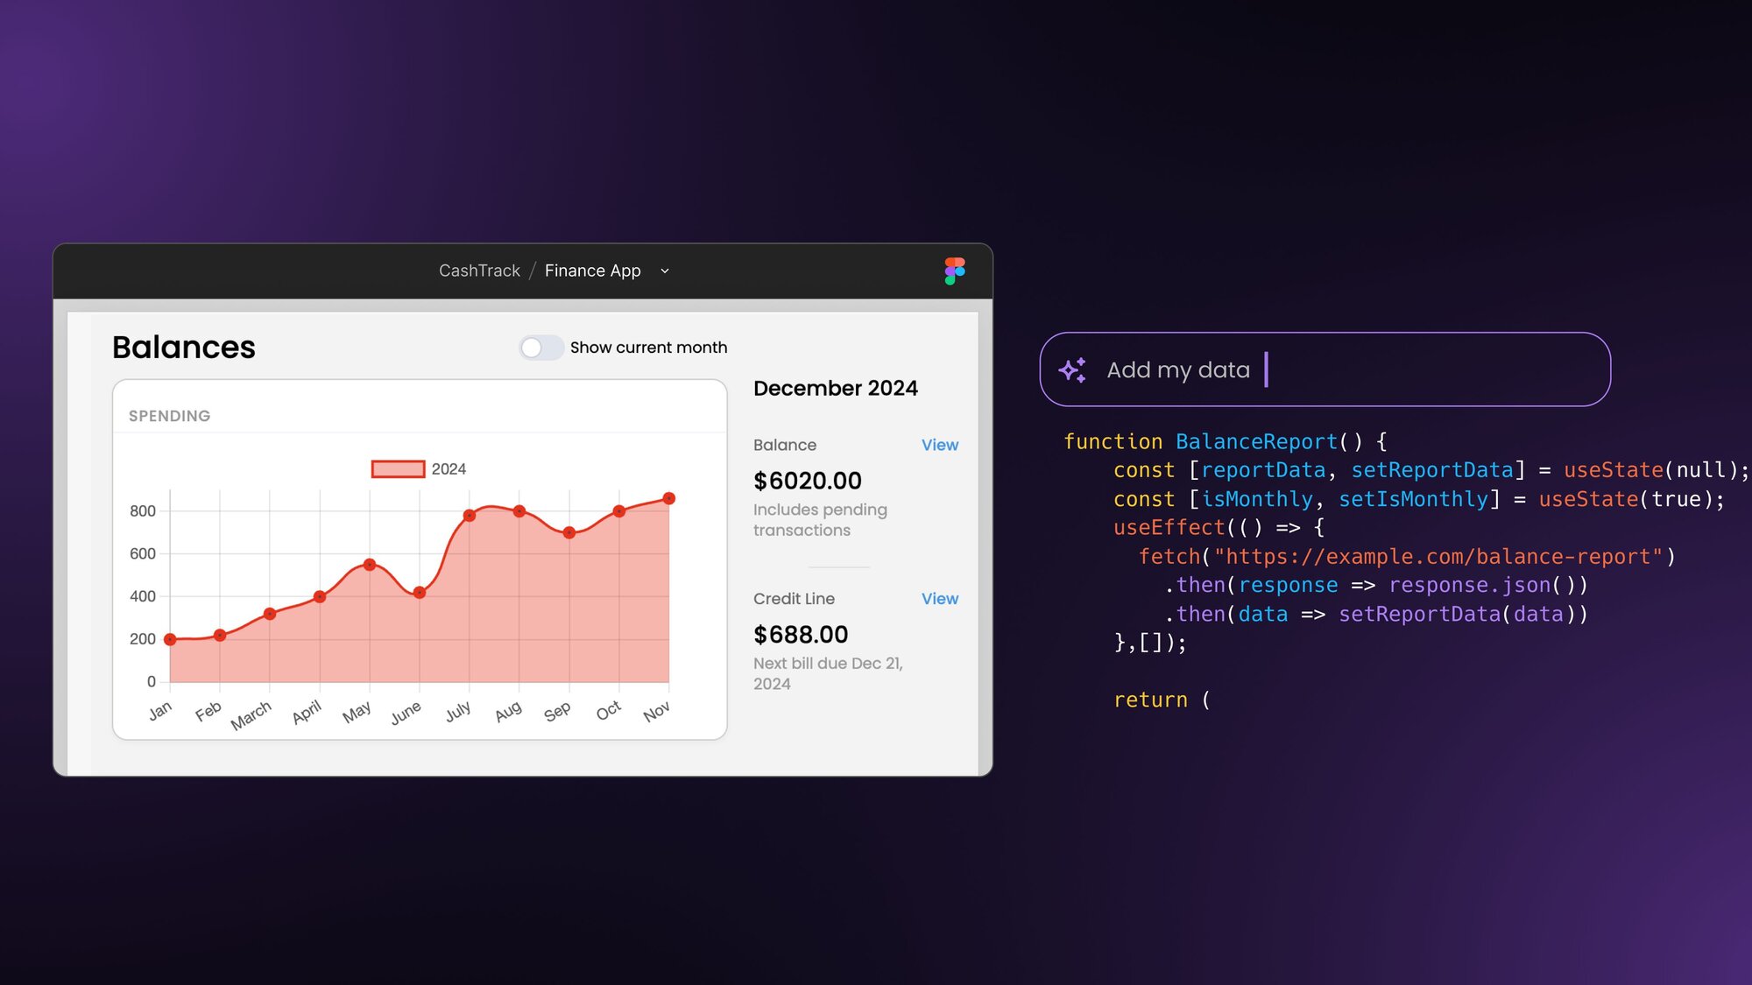Click the 'return (' code line

(1162, 700)
